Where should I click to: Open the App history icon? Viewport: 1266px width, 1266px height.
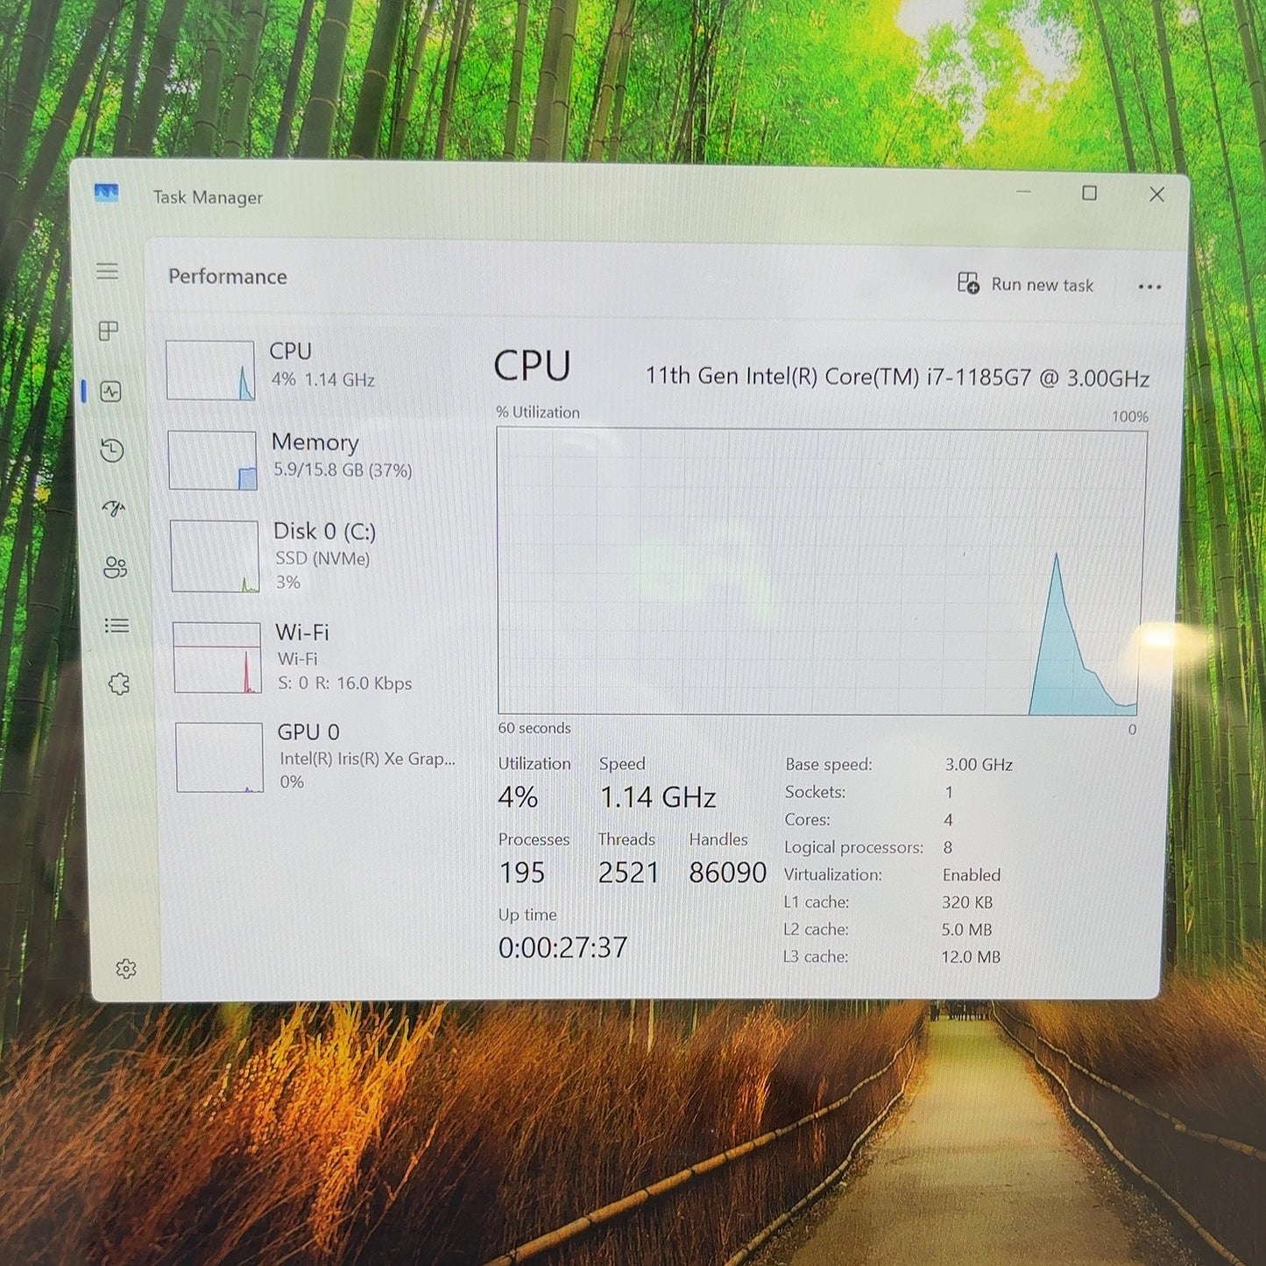click(111, 450)
